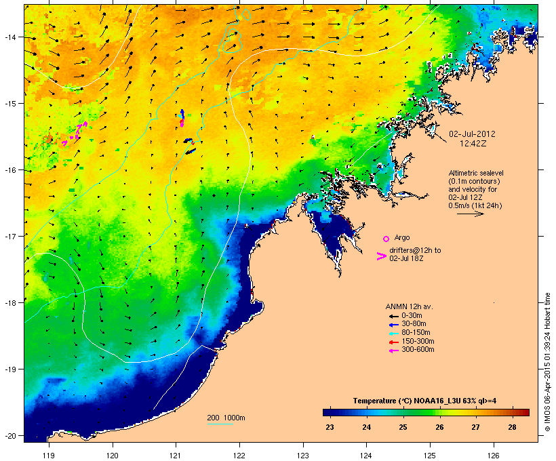Click the magenta Argo circle legend symbol
Screen dimensions: 556x461
point(386,239)
